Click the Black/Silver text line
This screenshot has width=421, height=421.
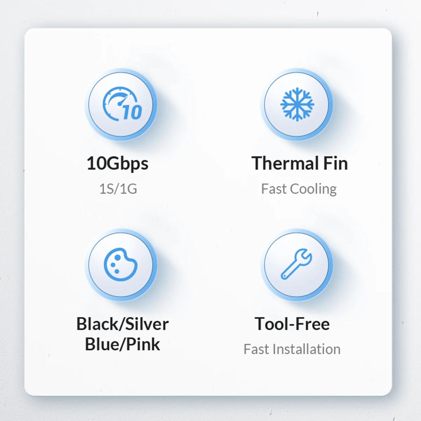coord(122,324)
